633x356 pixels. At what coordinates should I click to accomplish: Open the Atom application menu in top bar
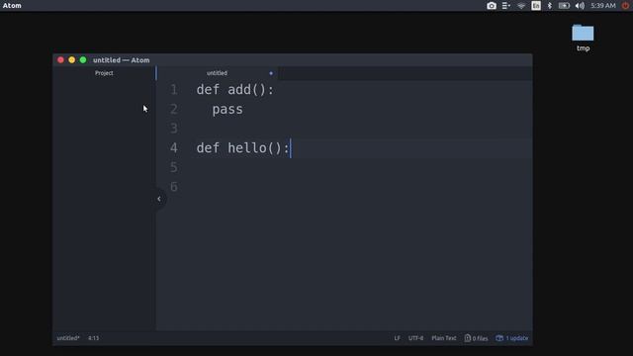pos(12,6)
